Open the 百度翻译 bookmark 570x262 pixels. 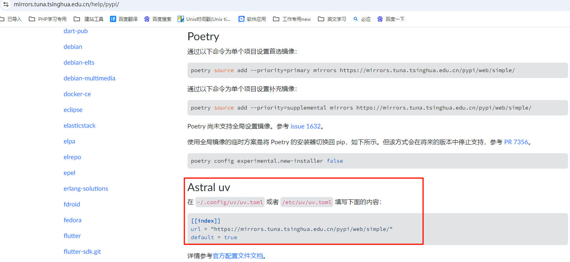tap(124, 19)
